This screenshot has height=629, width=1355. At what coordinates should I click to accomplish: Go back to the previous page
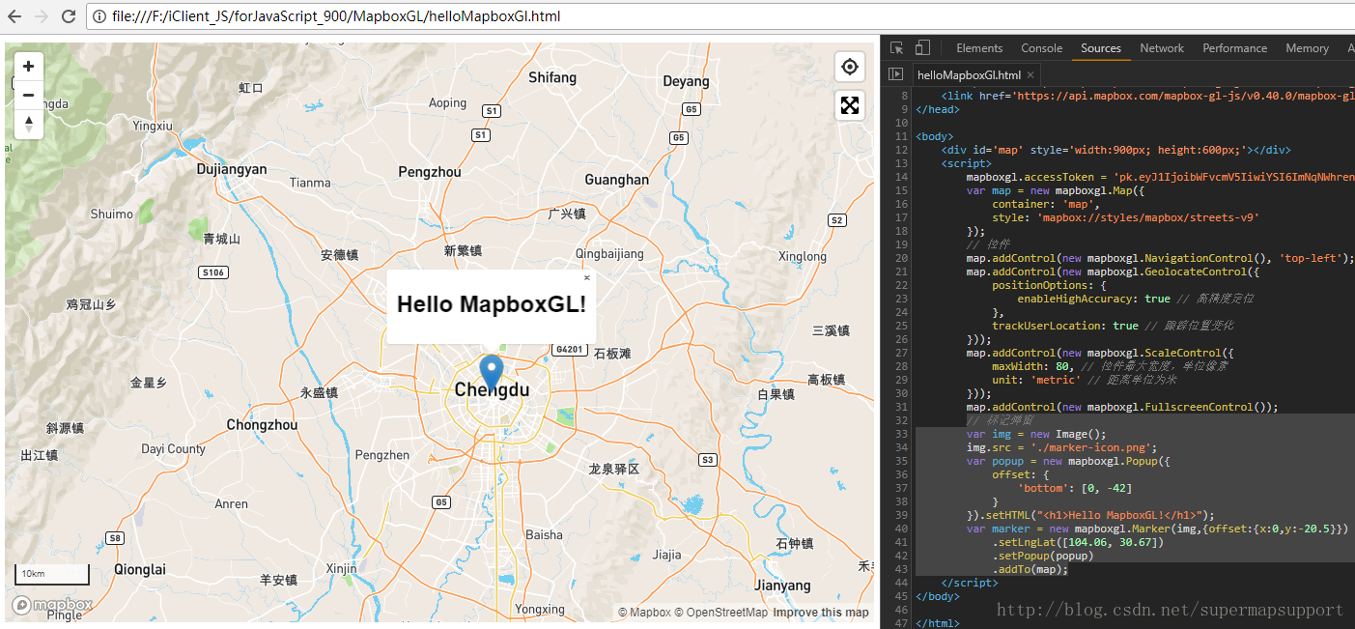point(14,16)
